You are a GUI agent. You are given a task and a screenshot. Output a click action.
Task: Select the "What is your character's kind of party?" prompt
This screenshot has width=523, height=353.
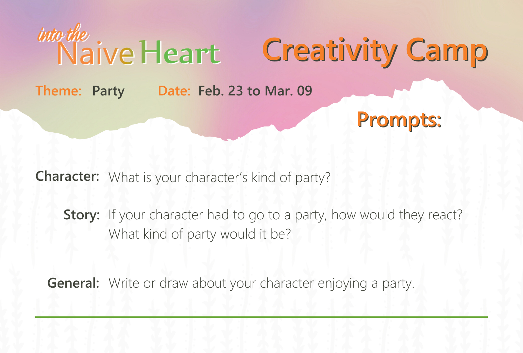[x=219, y=178]
